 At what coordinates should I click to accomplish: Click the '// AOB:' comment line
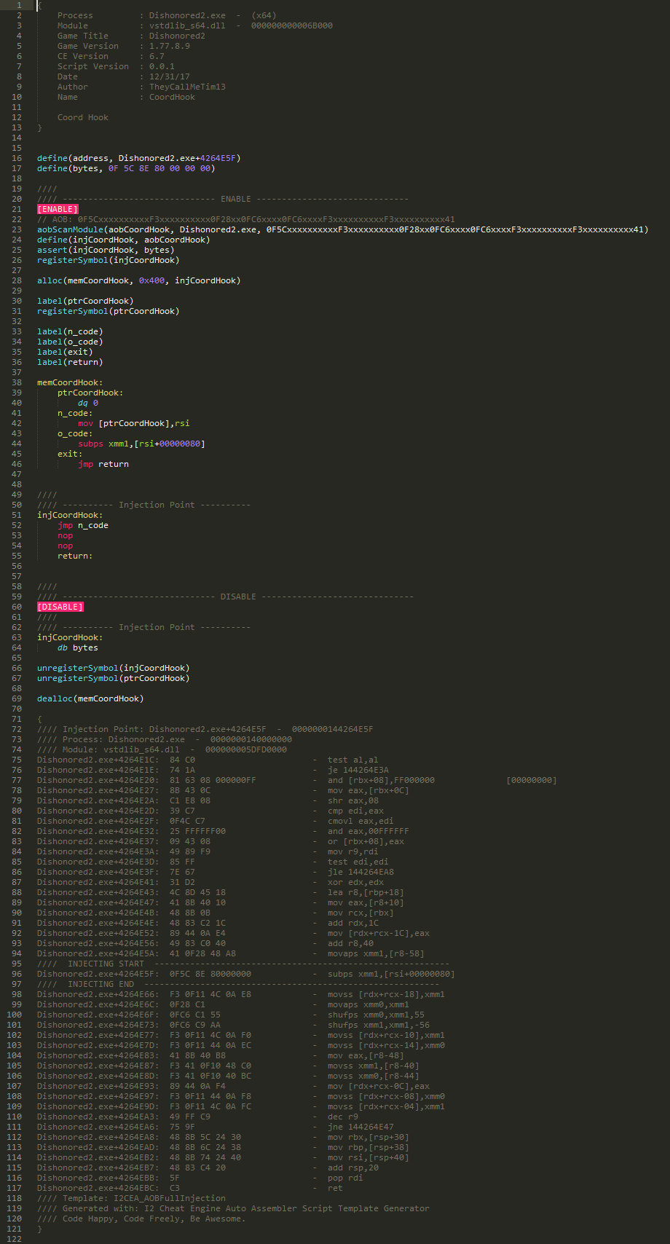(246, 219)
